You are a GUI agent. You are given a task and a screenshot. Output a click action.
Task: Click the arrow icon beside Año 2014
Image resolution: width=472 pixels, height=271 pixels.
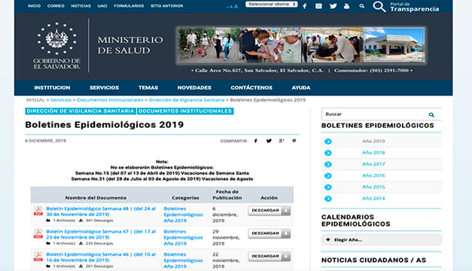coord(328,199)
